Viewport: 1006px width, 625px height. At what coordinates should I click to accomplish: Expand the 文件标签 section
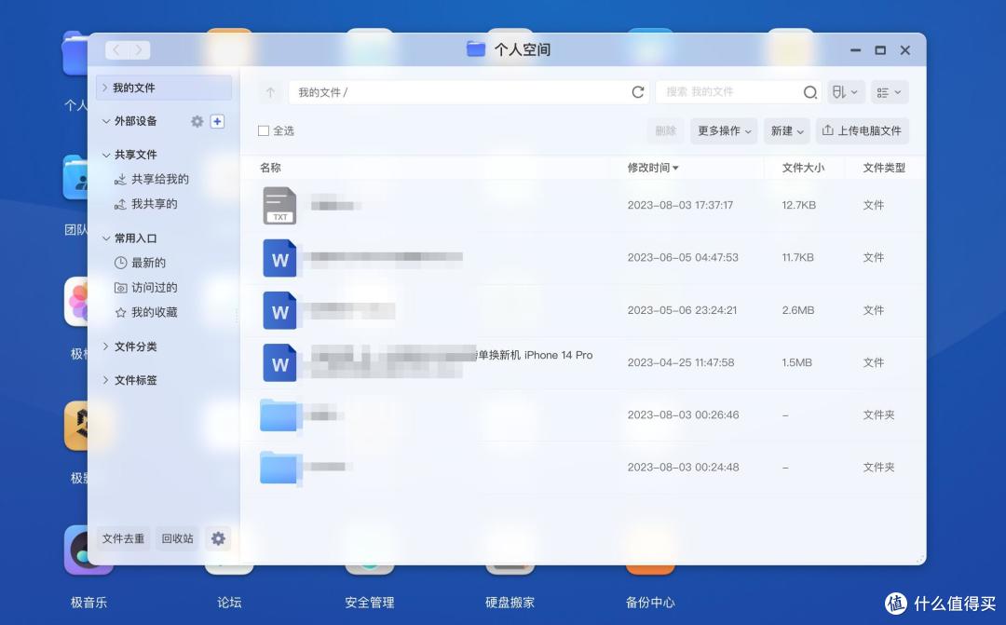106,381
